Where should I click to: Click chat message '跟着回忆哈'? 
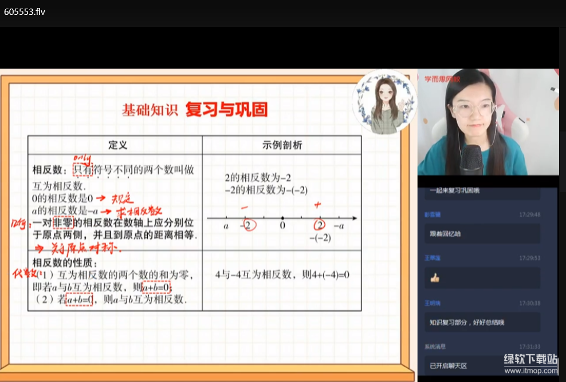482,234
